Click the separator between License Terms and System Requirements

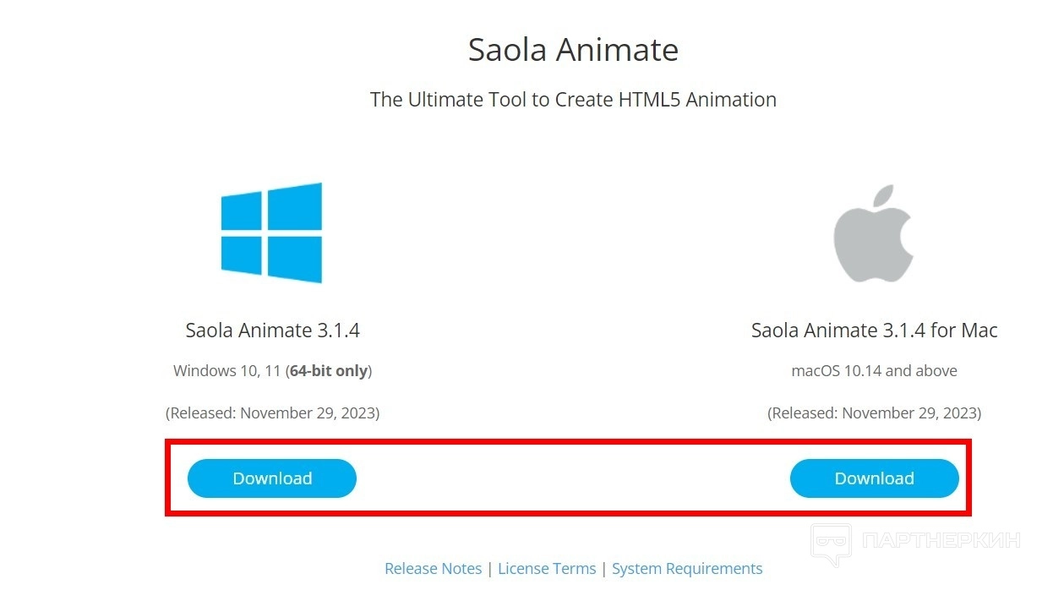pos(604,569)
